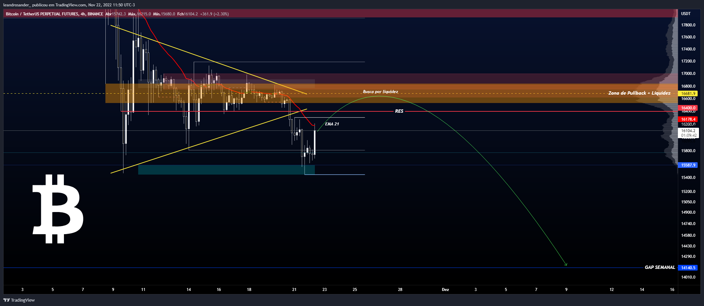Select the 16681.9 yellow price tag
The width and height of the screenshot is (704, 306).
688,94
